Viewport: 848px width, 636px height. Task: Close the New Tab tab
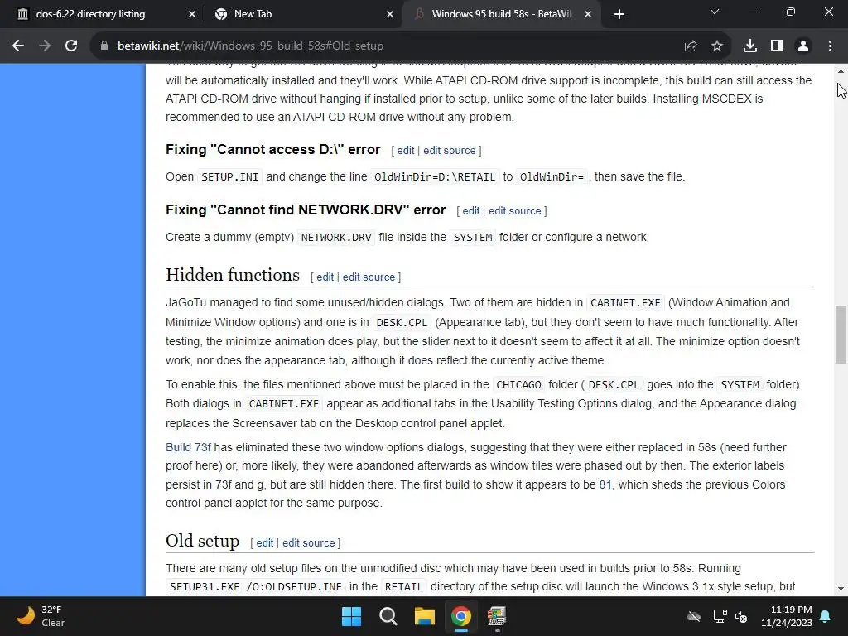pyautogui.click(x=390, y=15)
